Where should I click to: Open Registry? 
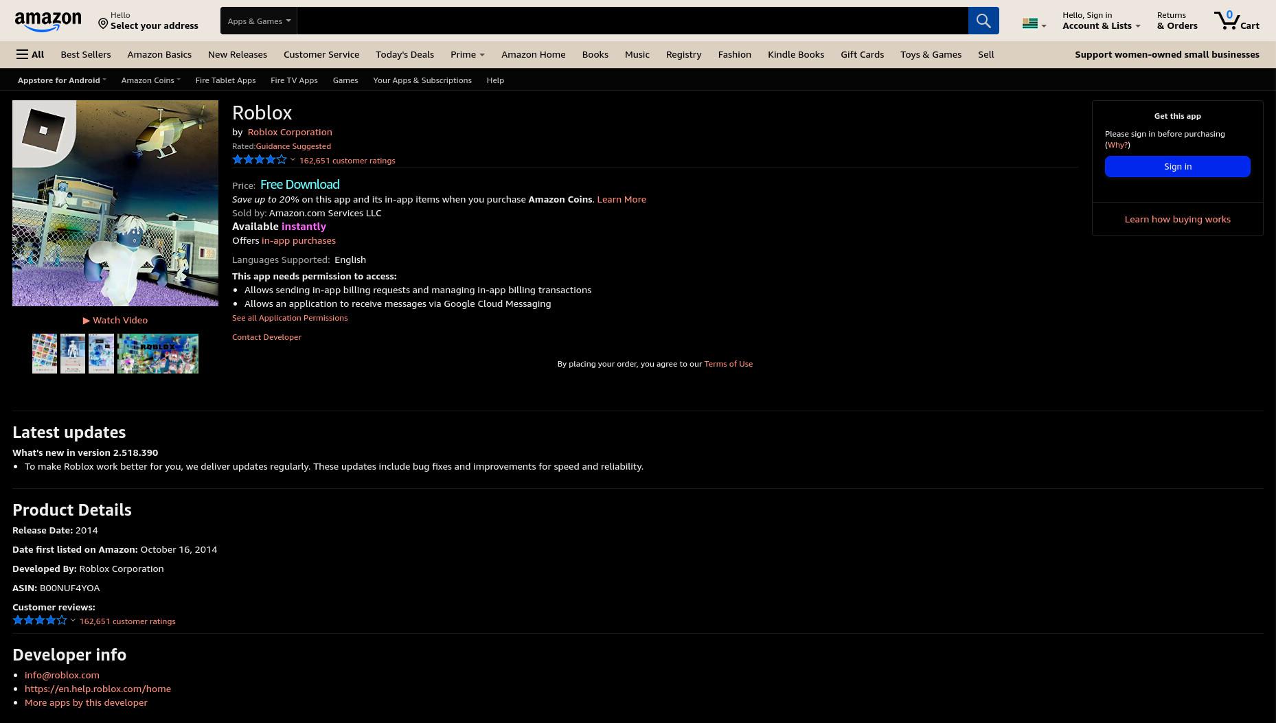pyautogui.click(x=684, y=54)
